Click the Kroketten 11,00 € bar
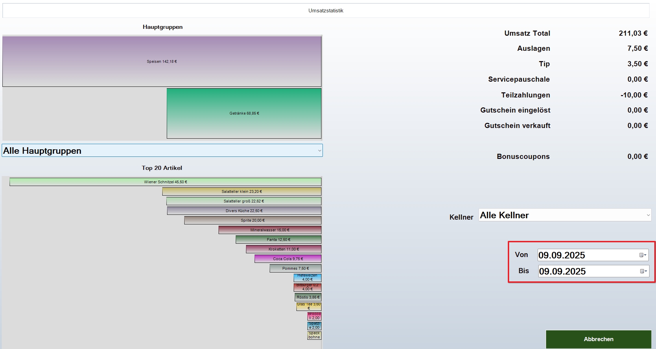This screenshot has width=656, height=349. [x=284, y=249]
